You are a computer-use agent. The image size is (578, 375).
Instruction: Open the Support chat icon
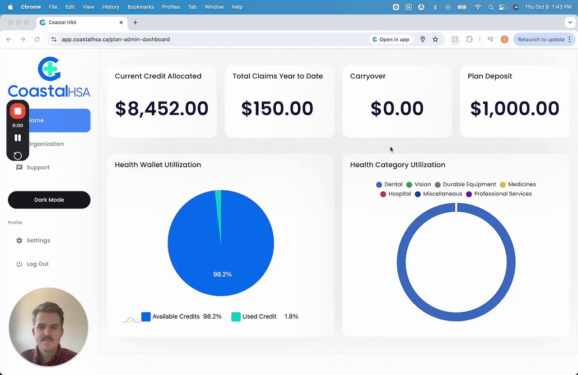click(19, 167)
